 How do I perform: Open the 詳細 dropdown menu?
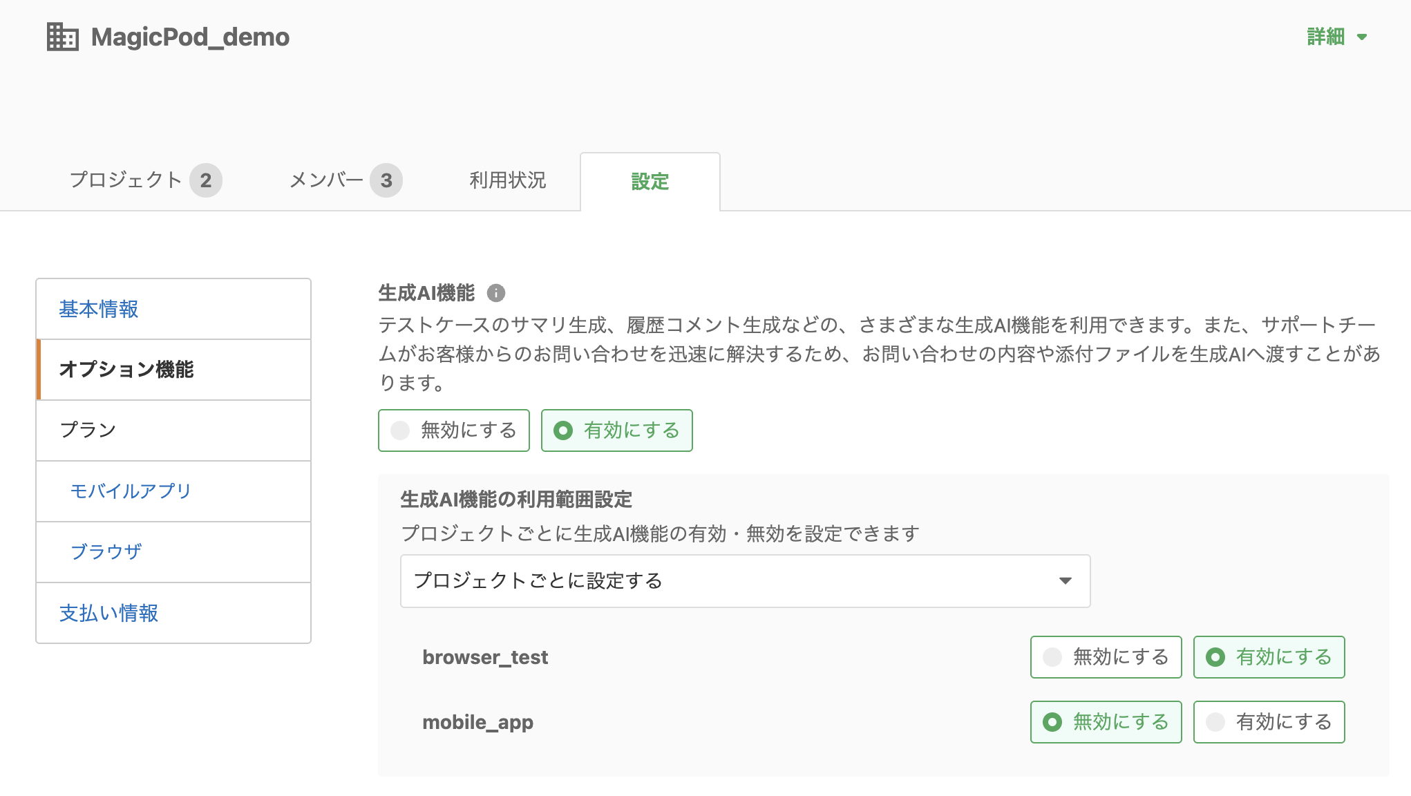pyautogui.click(x=1336, y=37)
